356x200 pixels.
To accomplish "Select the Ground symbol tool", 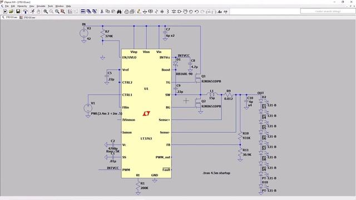I will (x=145, y=11).
